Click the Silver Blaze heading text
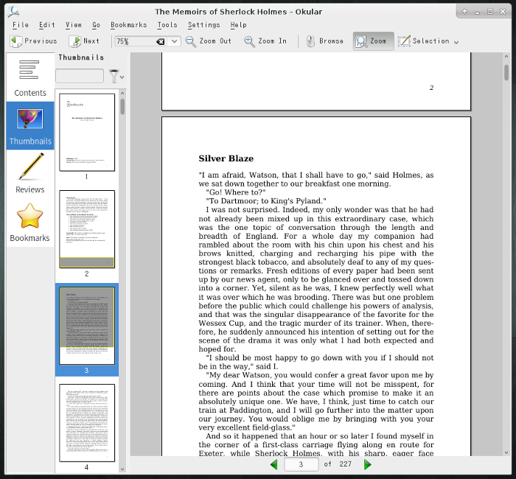Viewport: 516px width, 479px height. pos(226,158)
